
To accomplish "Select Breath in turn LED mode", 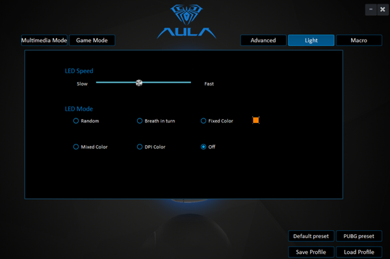I will tap(140, 121).
